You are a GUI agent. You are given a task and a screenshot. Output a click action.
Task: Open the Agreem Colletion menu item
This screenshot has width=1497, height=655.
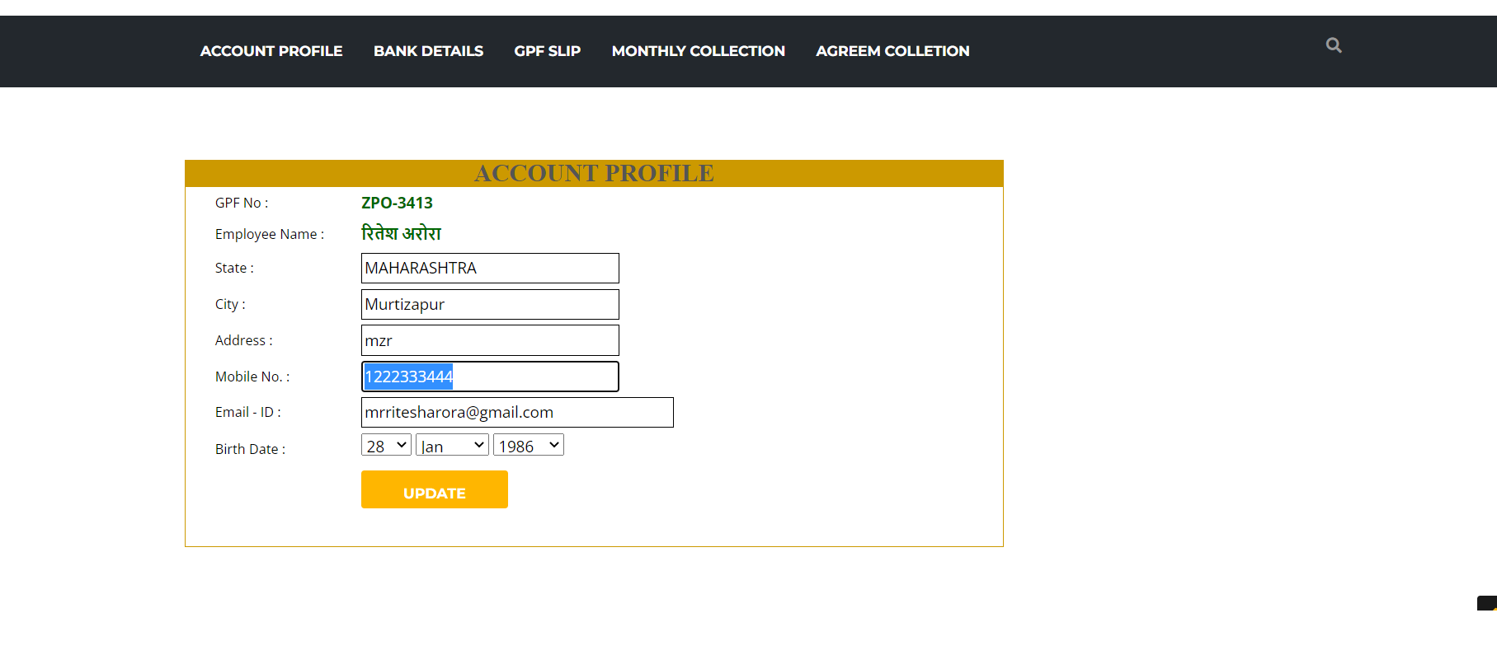[x=892, y=51]
